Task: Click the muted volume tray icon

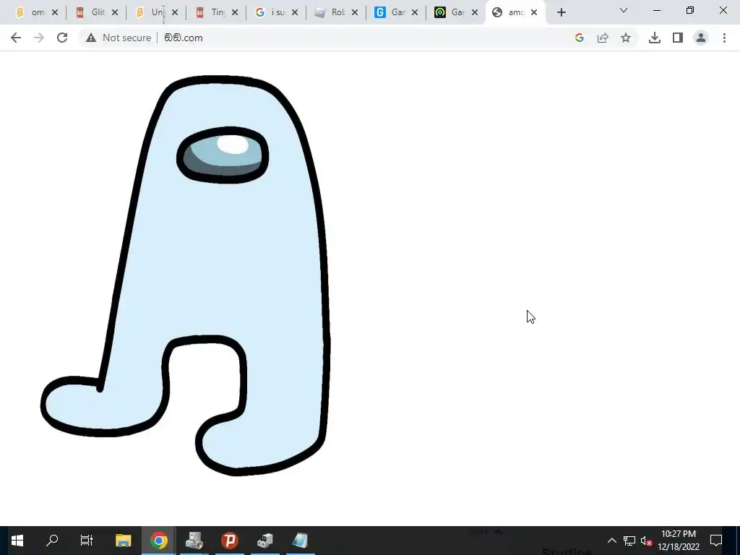Action: point(646,541)
